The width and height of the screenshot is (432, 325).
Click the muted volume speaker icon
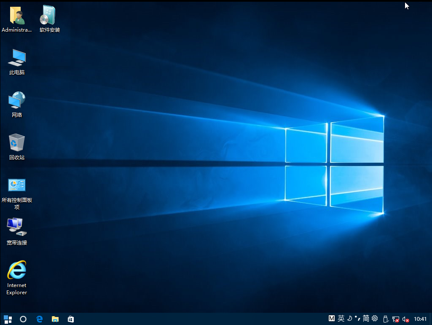coord(405,319)
